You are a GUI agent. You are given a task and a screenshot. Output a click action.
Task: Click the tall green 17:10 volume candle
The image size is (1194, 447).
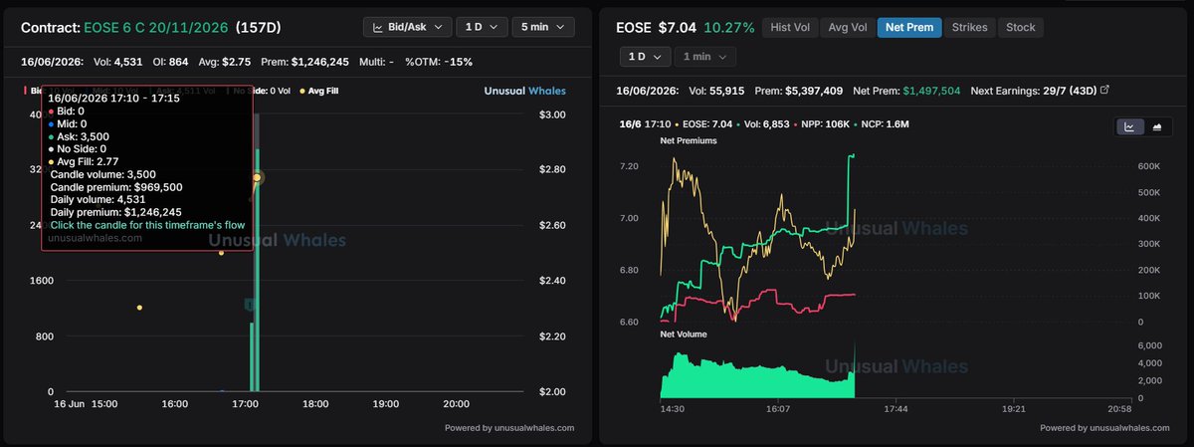coord(258,269)
